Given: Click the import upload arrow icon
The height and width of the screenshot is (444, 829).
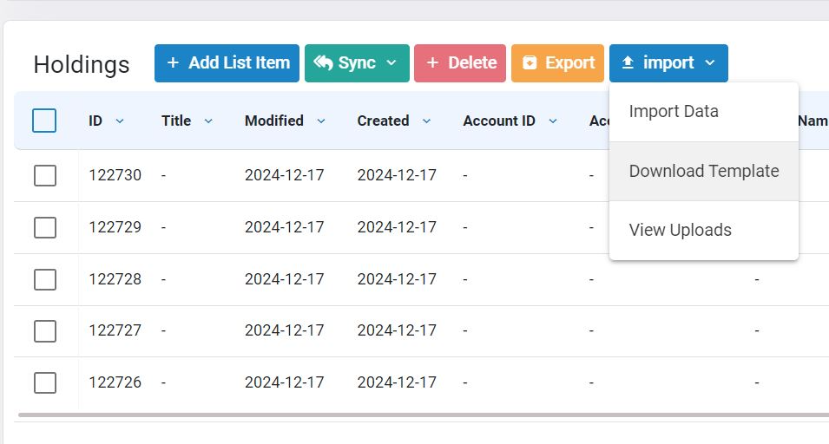Looking at the screenshot, I should coord(628,62).
